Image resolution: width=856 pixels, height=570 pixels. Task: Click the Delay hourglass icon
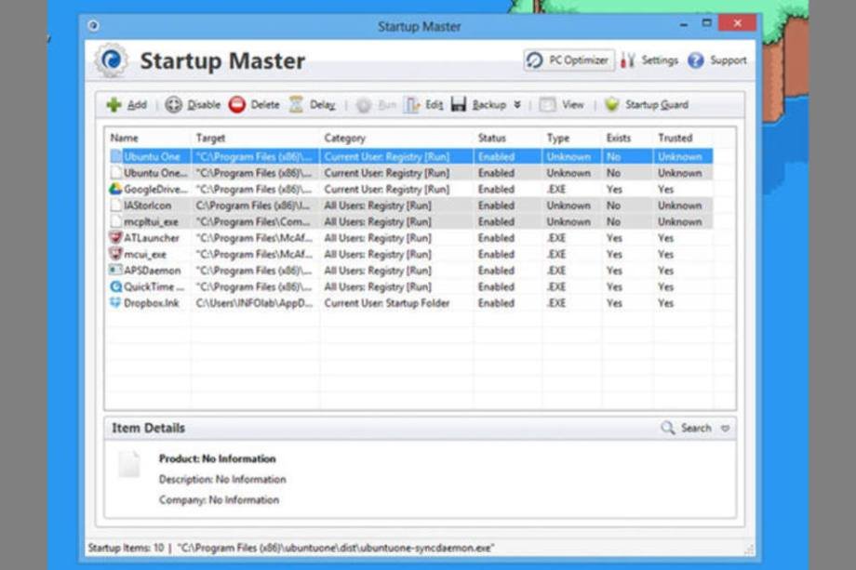point(296,105)
